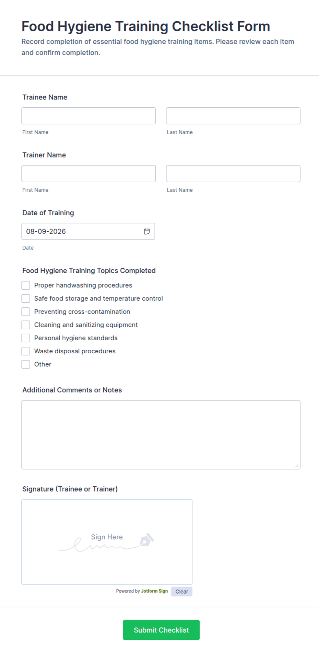
Task: Open the Jotform Sign link
Action: tap(154, 591)
